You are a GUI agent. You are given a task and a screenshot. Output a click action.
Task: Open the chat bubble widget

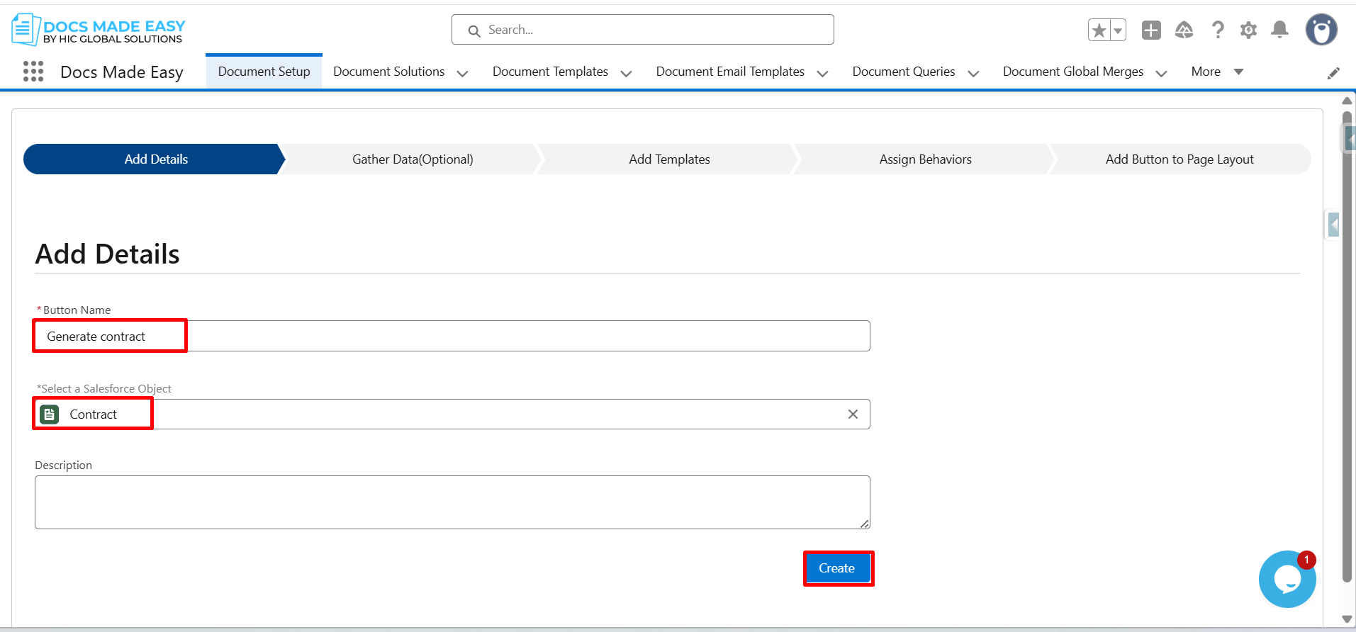(1287, 580)
